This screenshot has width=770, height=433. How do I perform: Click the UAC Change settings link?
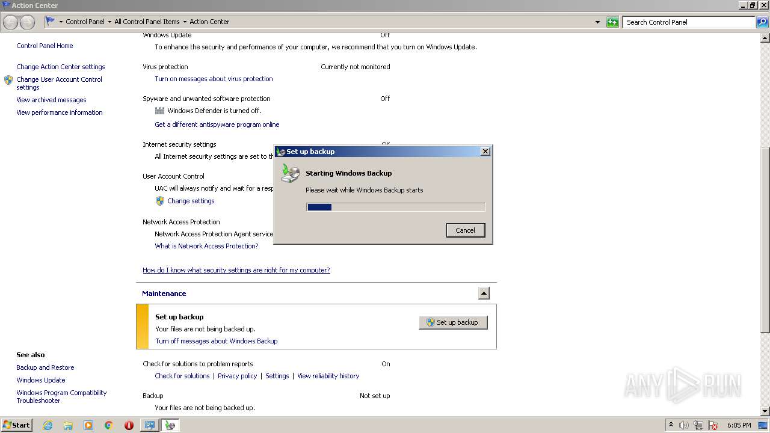click(x=191, y=201)
